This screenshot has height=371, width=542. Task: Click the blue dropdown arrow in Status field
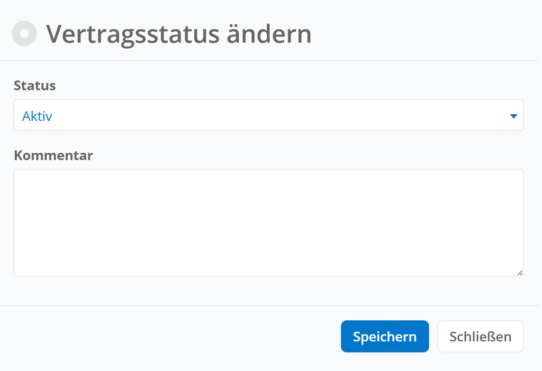click(x=513, y=116)
